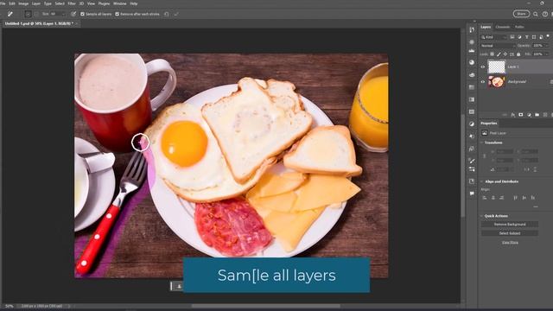Open the Comments panel icon
The image size is (553, 311).
[x=472, y=194]
